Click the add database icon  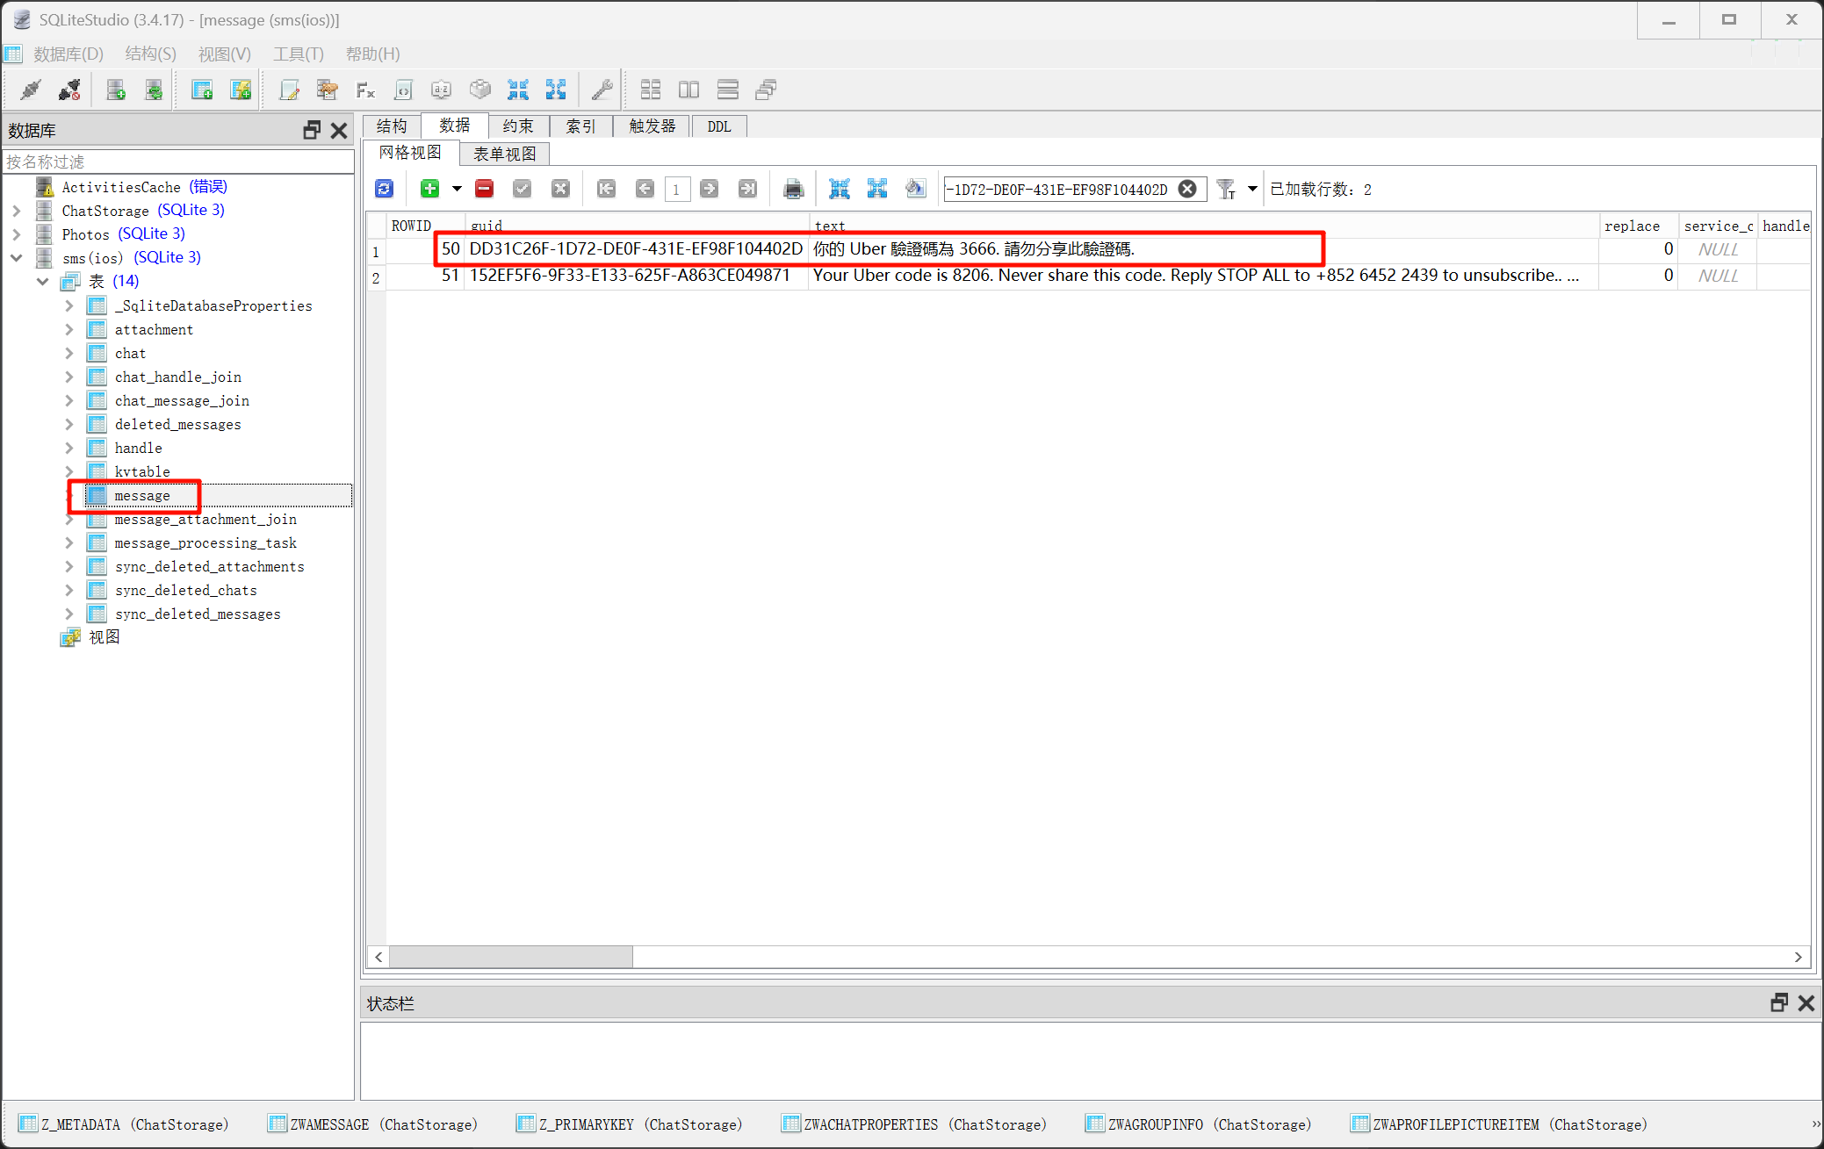coord(116,90)
